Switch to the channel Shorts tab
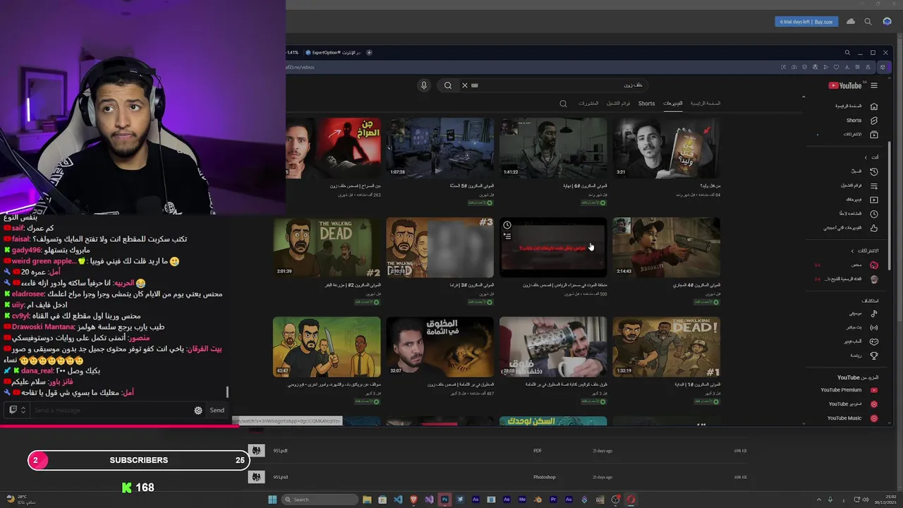 tap(647, 104)
